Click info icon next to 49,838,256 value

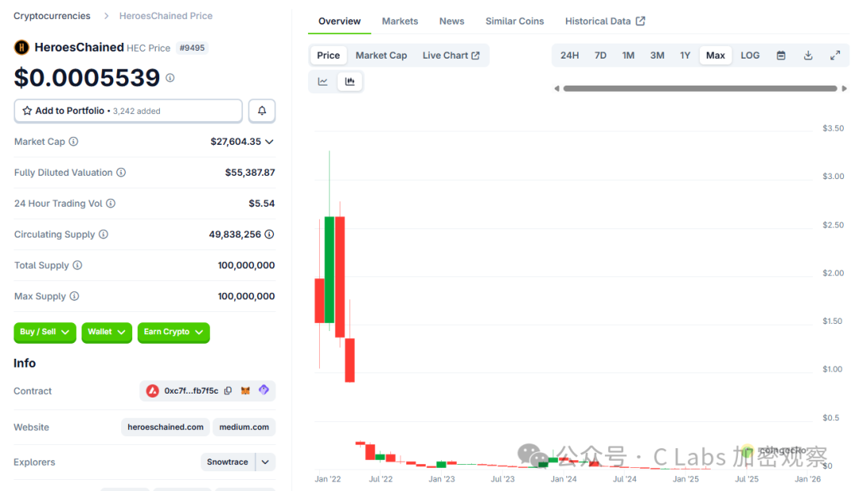(x=269, y=234)
